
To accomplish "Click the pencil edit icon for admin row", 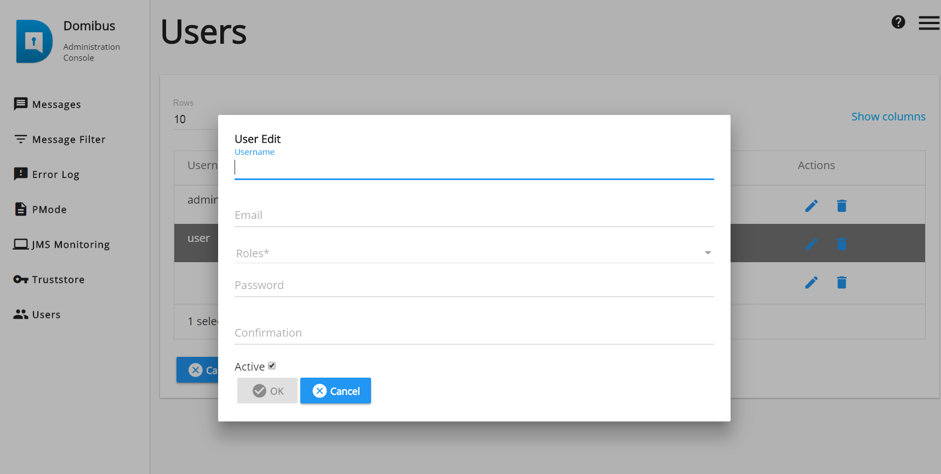I will (812, 206).
